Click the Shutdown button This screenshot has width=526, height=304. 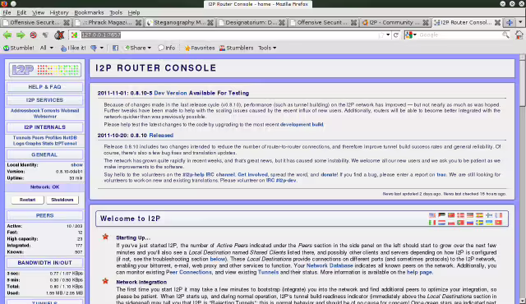coord(62,200)
